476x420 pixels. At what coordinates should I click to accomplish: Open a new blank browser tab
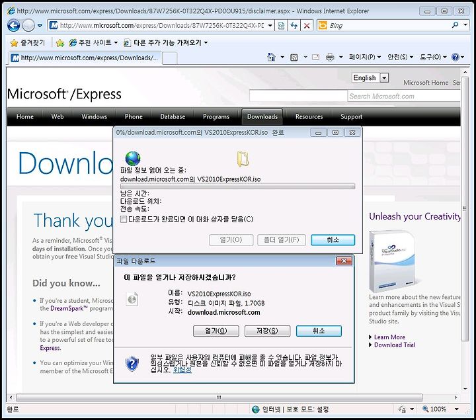click(x=170, y=58)
